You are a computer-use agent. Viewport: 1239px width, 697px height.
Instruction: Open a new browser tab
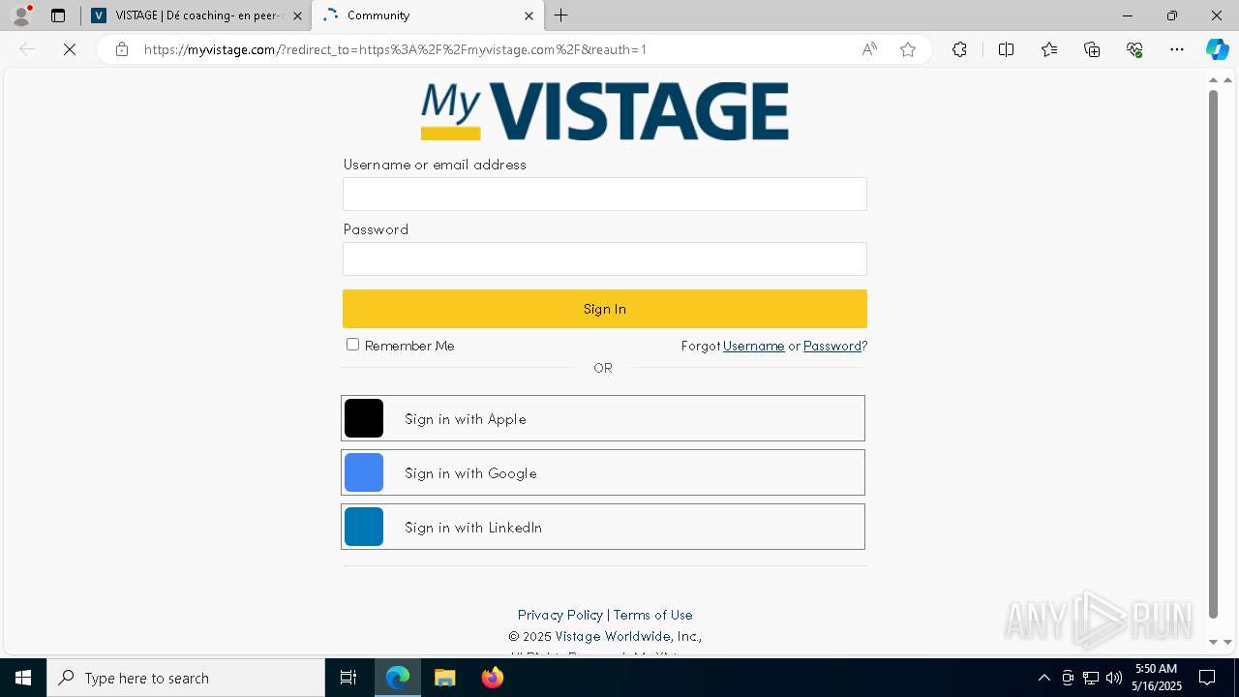click(561, 15)
